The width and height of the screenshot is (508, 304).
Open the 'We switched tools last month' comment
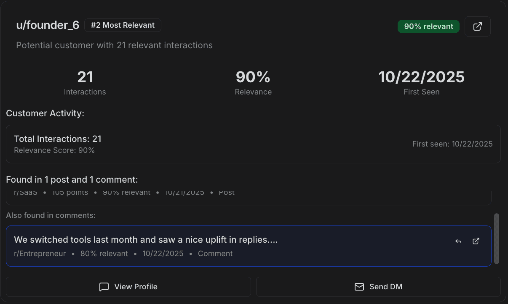(146, 240)
